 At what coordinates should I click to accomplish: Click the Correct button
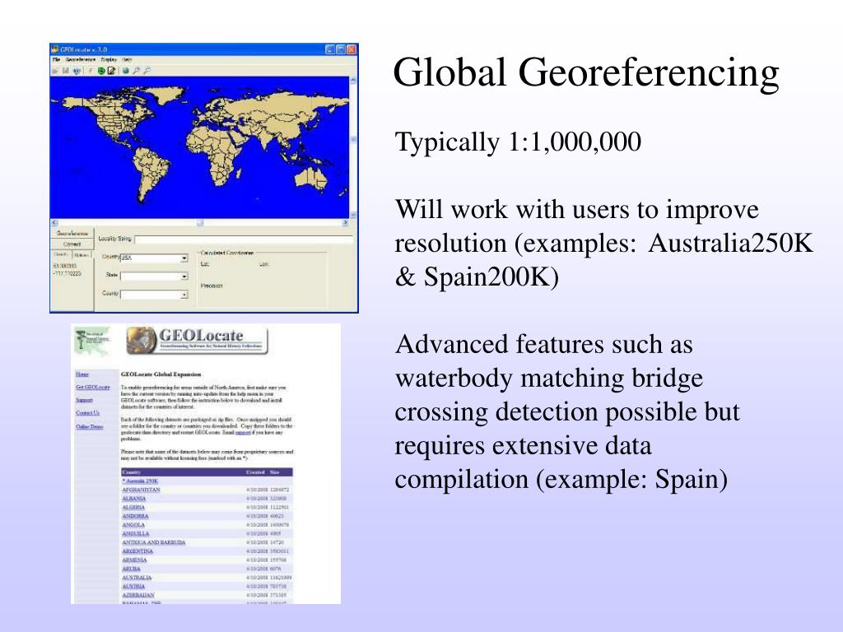[72, 244]
